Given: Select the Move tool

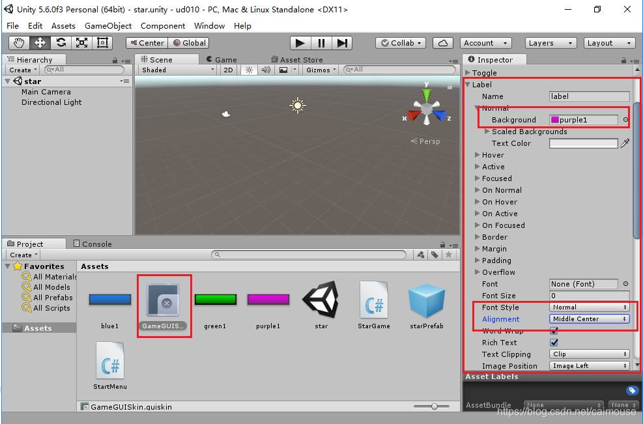Looking at the screenshot, I should tap(40, 43).
